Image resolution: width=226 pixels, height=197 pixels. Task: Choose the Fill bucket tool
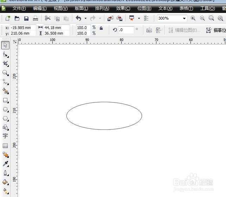(x=6, y=182)
